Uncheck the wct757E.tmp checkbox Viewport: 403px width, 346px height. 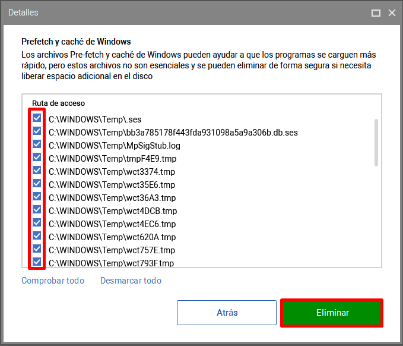click(37, 249)
